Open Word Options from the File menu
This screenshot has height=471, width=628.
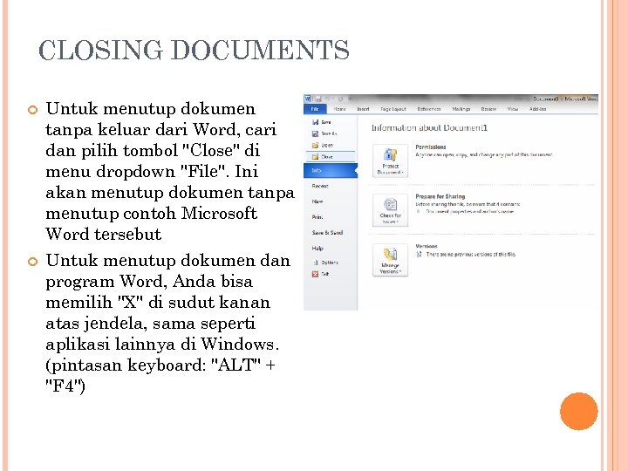(x=325, y=263)
